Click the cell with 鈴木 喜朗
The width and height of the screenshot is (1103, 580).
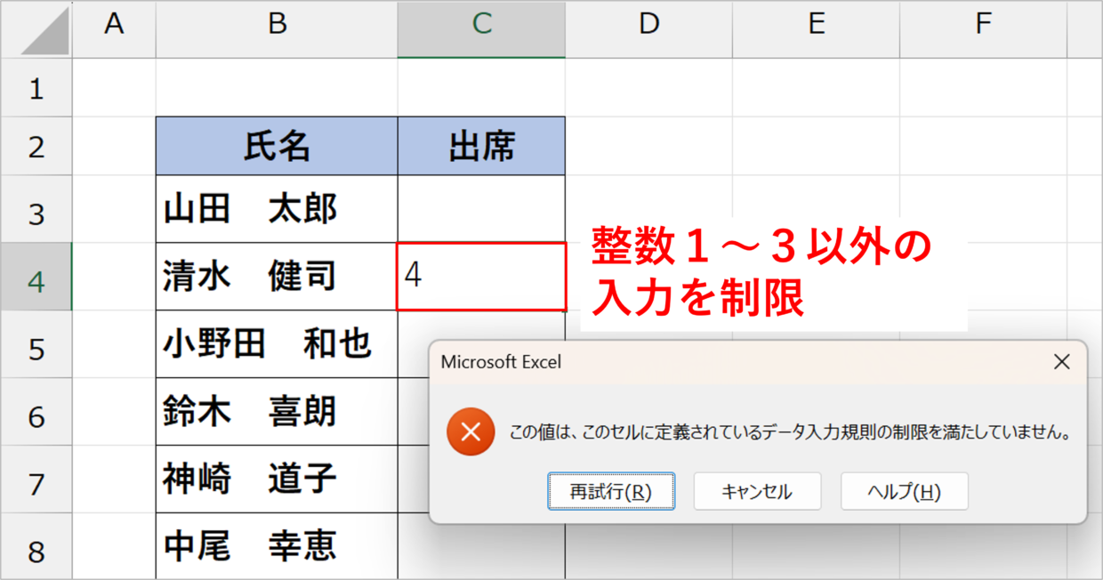(277, 412)
